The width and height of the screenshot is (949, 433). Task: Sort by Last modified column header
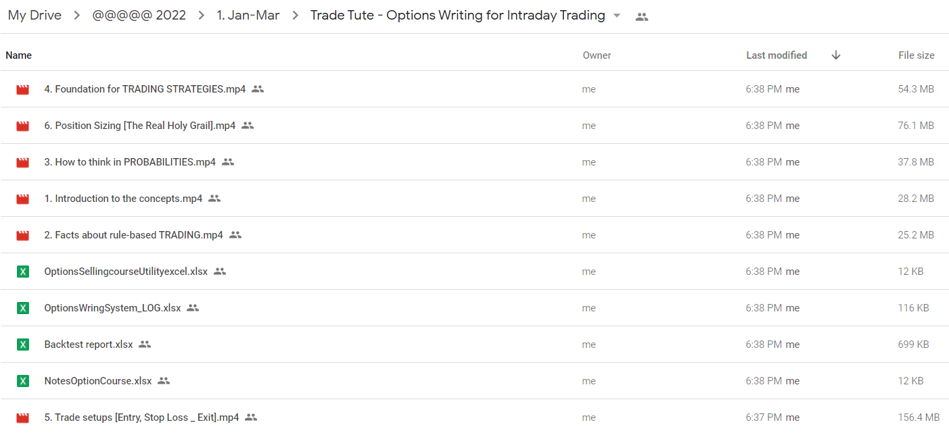pos(777,55)
